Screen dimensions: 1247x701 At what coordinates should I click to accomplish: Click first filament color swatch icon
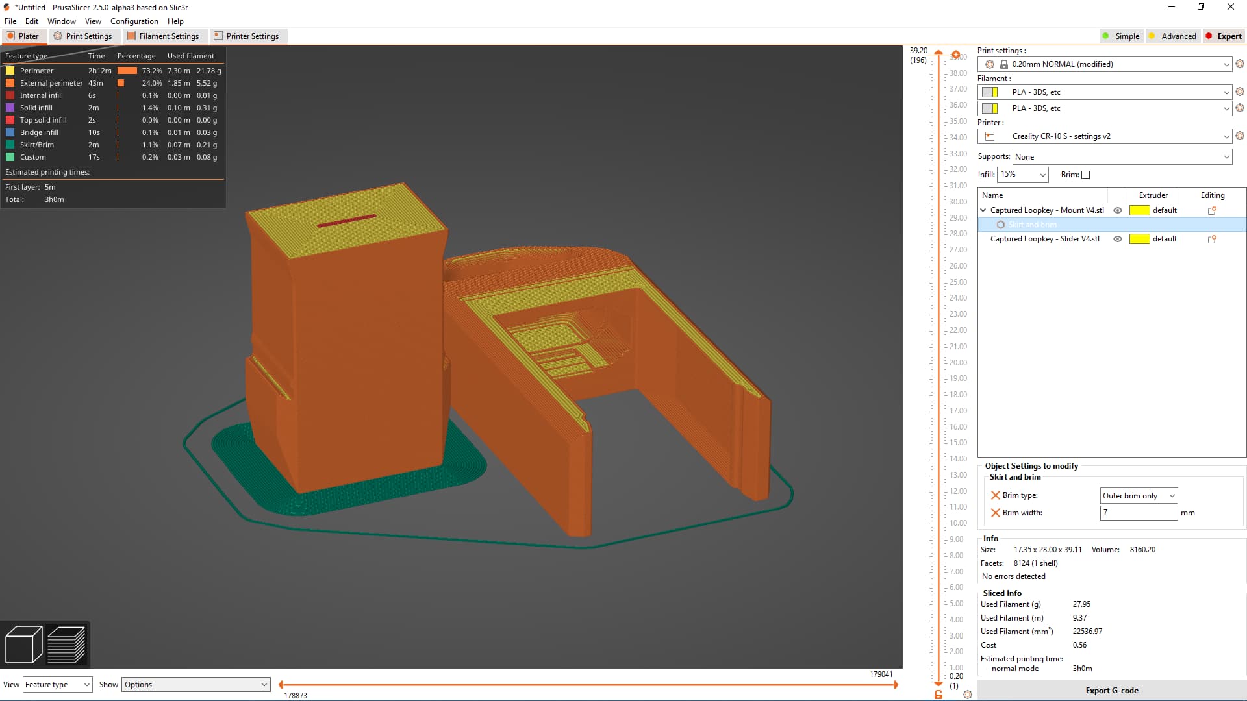pos(990,92)
